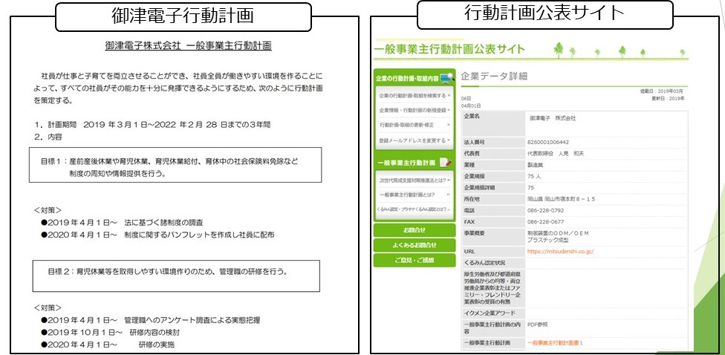Click industry value 製造業
Image resolution: width=725 pixels, height=355 pixels.
(536, 165)
